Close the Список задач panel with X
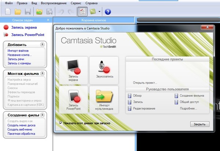The width and height of the screenshot is (220, 151). click(48, 20)
